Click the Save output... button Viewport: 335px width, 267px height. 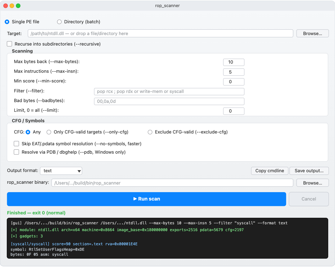(x=309, y=171)
